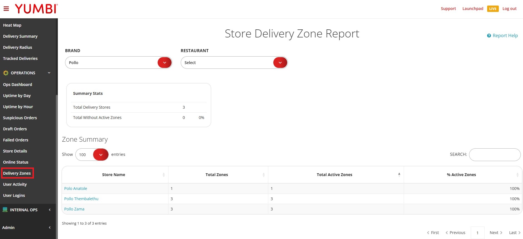
Task: Click the Total Without Active Zones row
Action: coord(138,118)
